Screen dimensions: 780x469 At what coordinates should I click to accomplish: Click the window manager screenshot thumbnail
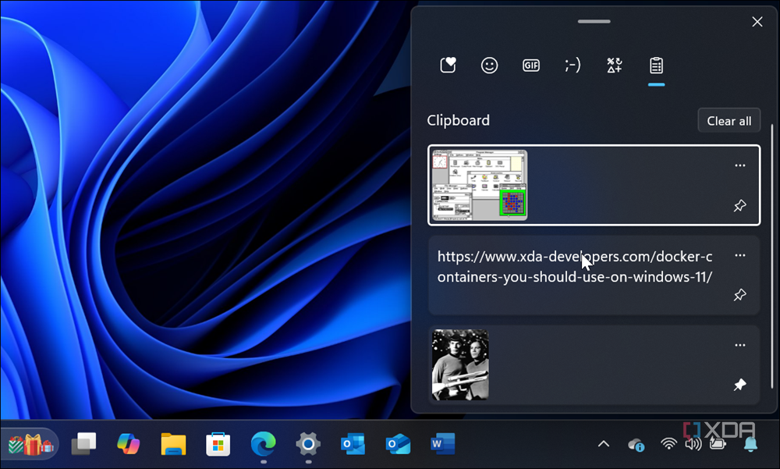click(x=478, y=184)
